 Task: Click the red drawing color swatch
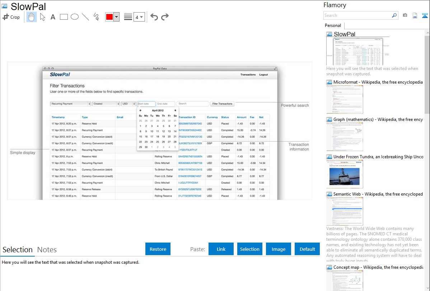tap(109, 17)
